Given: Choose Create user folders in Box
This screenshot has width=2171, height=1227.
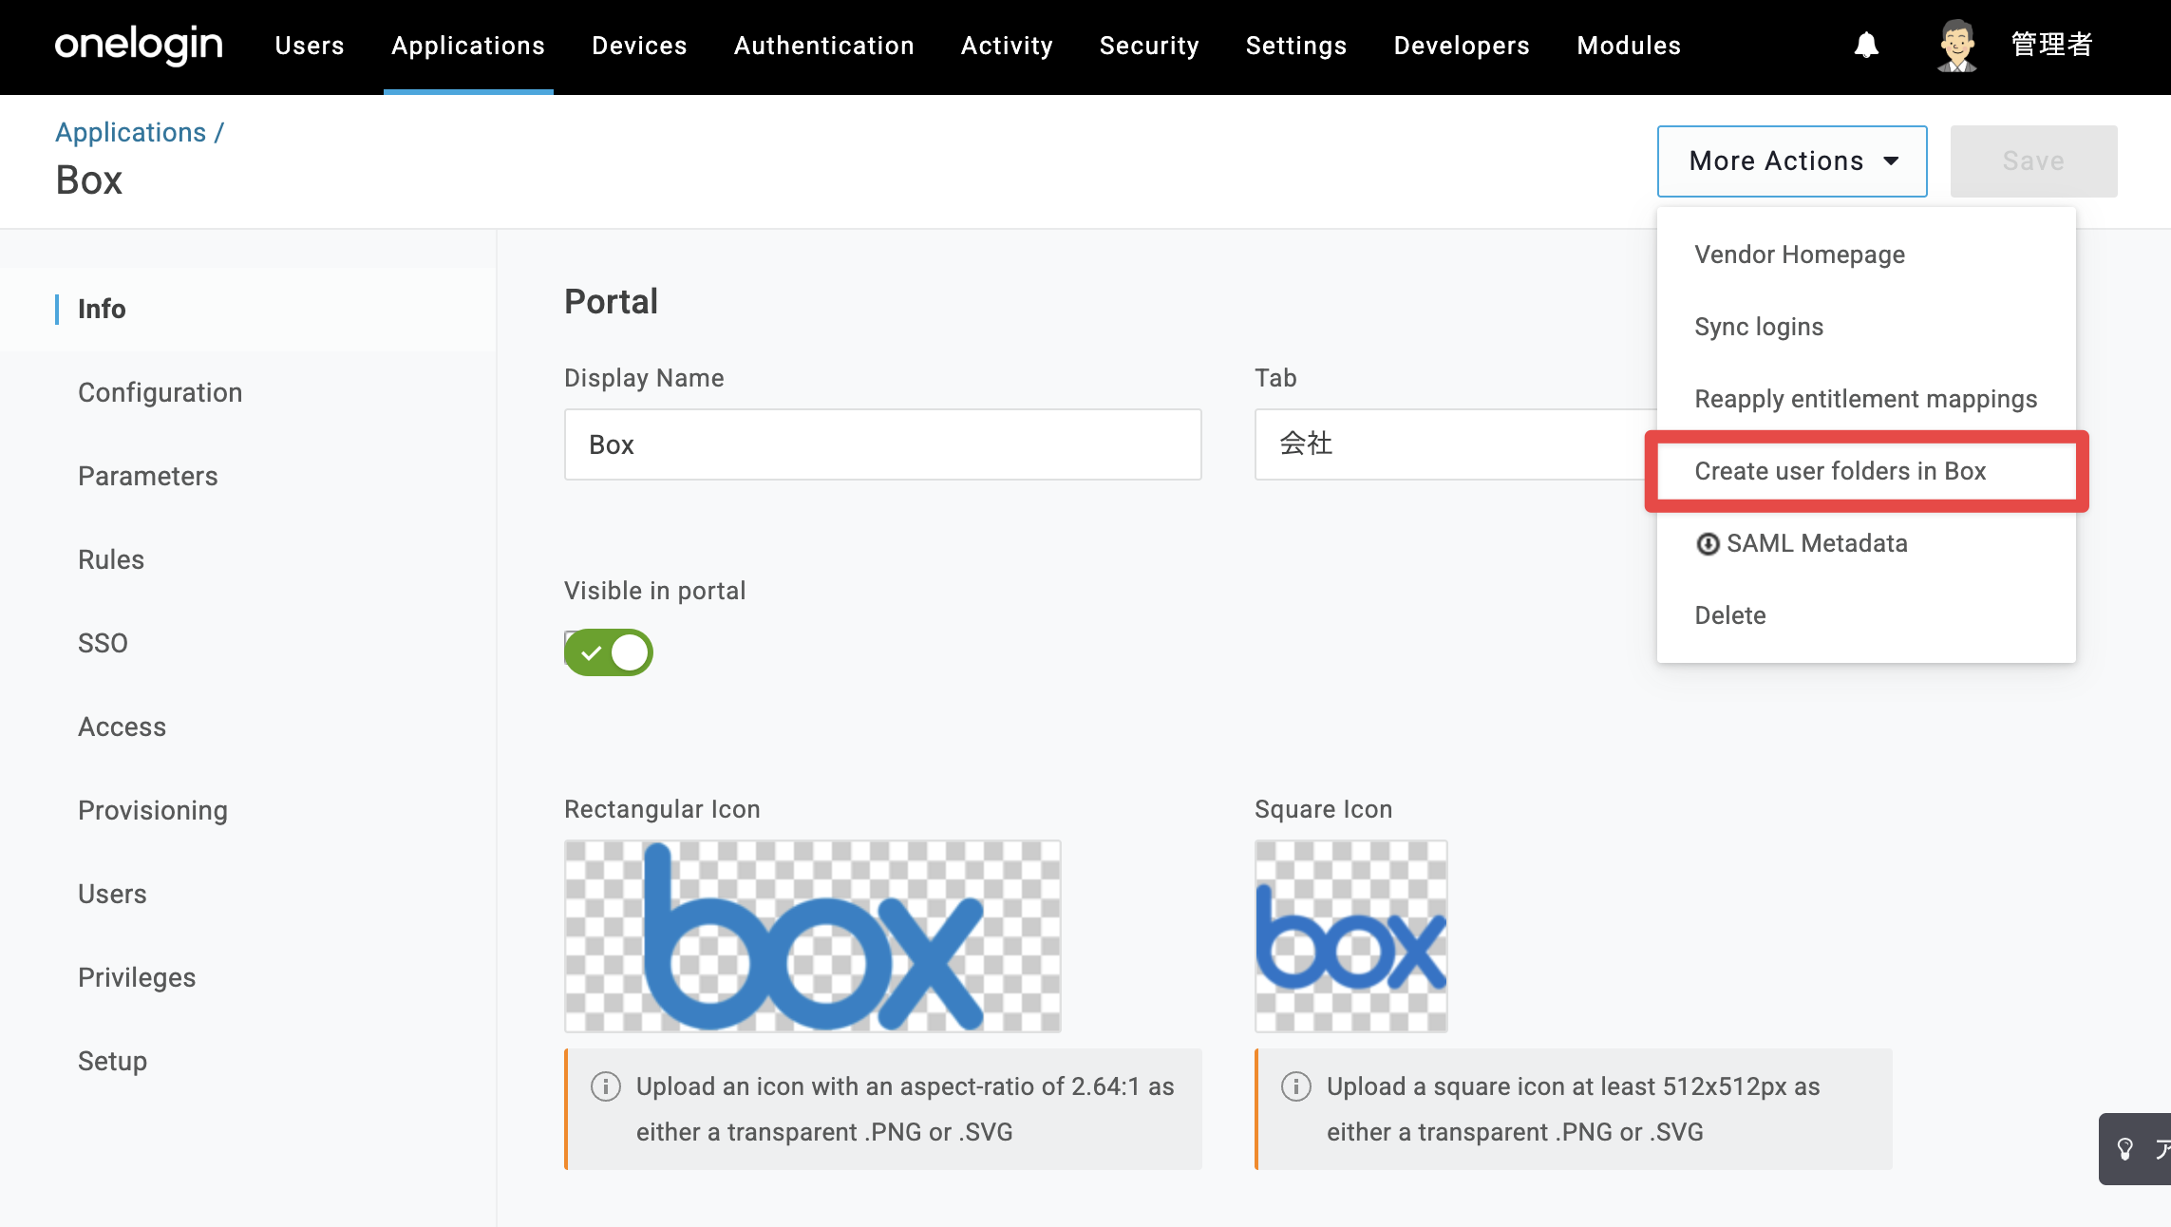Looking at the screenshot, I should 1866,471.
